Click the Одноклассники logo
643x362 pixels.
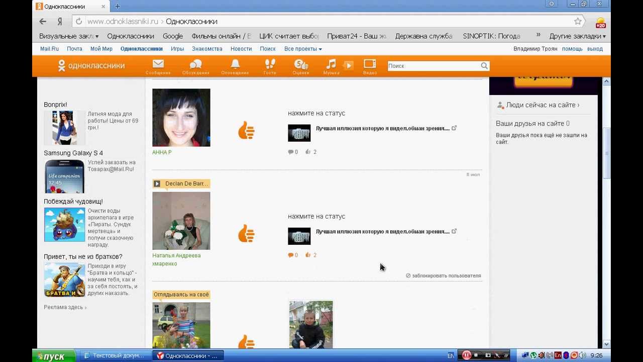pyautogui.click(x=91, y=65)
